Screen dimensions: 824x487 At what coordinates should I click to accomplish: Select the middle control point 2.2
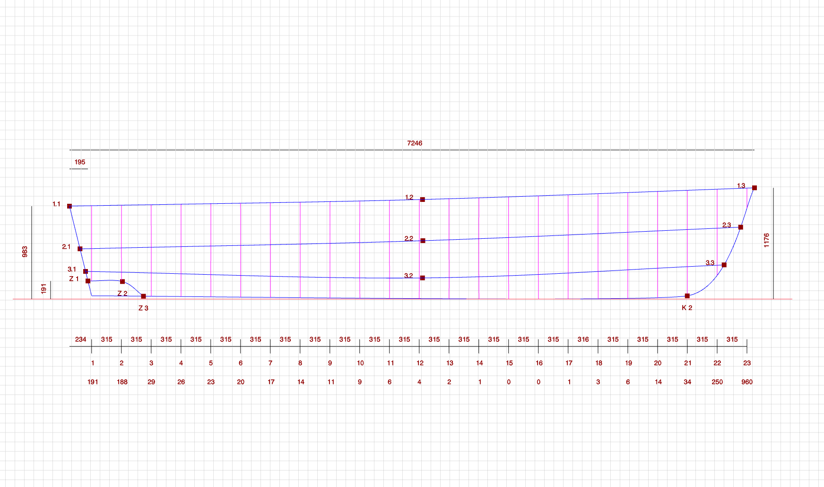click(x=423, y=241)
